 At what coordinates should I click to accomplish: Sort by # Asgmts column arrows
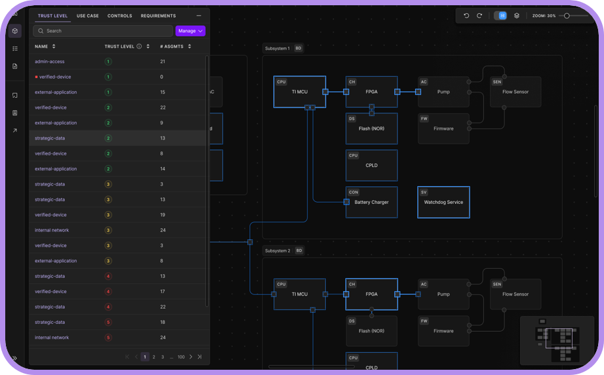(190, 46)
